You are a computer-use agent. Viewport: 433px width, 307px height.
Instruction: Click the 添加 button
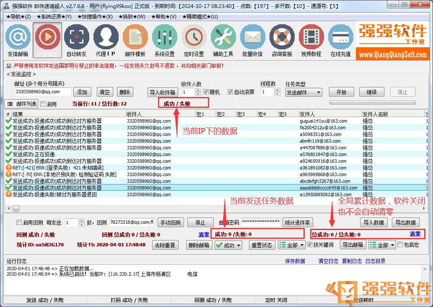point(82,92)
